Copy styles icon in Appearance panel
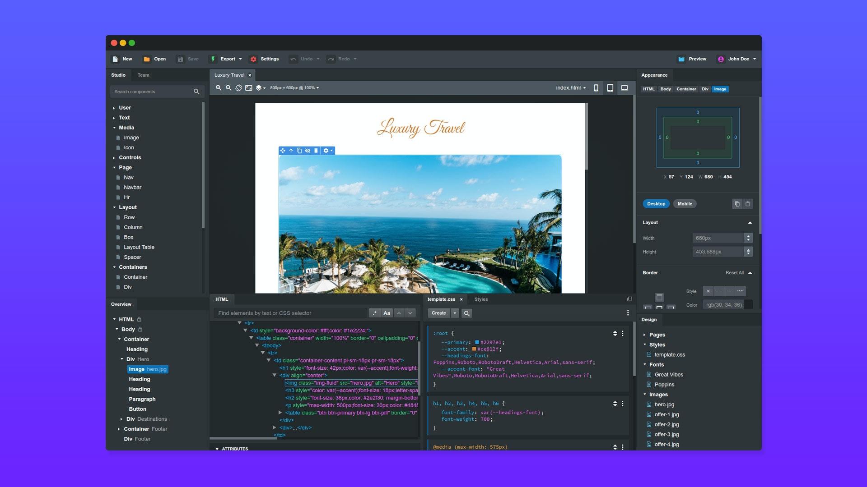The height and width of the screenshot is (487, 867). [737, 204]
